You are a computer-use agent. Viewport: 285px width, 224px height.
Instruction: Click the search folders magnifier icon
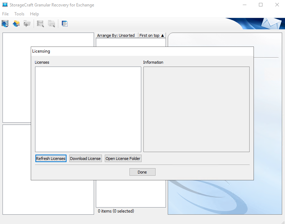click(51, 24)
